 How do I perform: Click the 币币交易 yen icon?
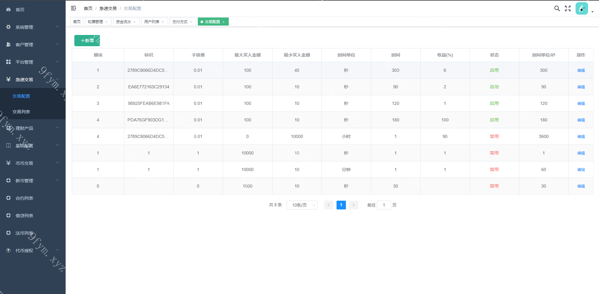coord(8,163)
